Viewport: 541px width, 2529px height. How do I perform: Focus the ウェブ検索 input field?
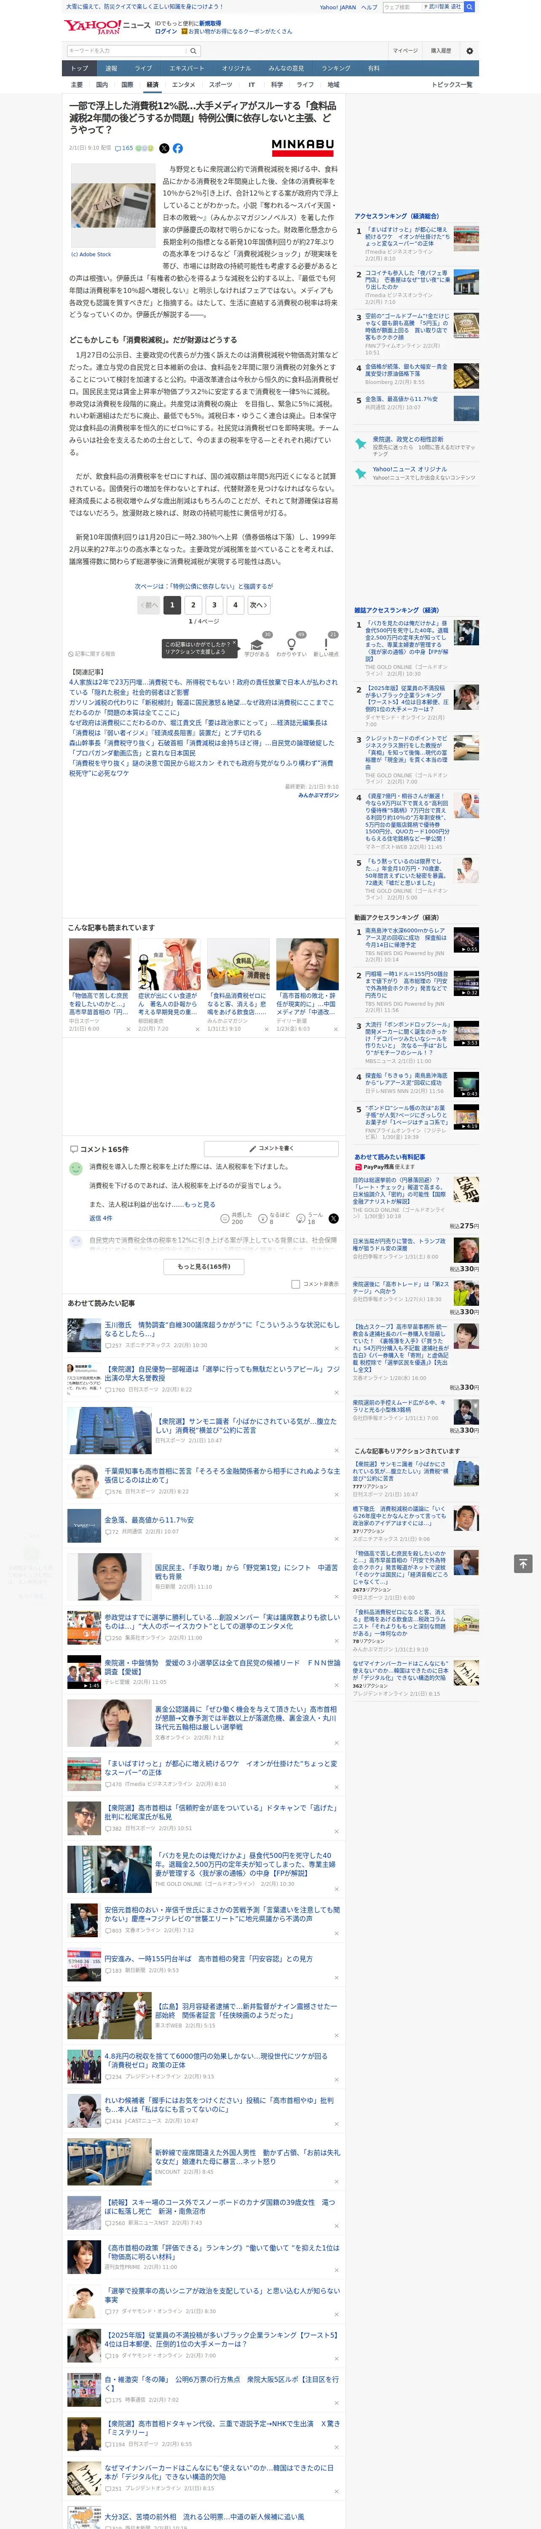point(402,7)
